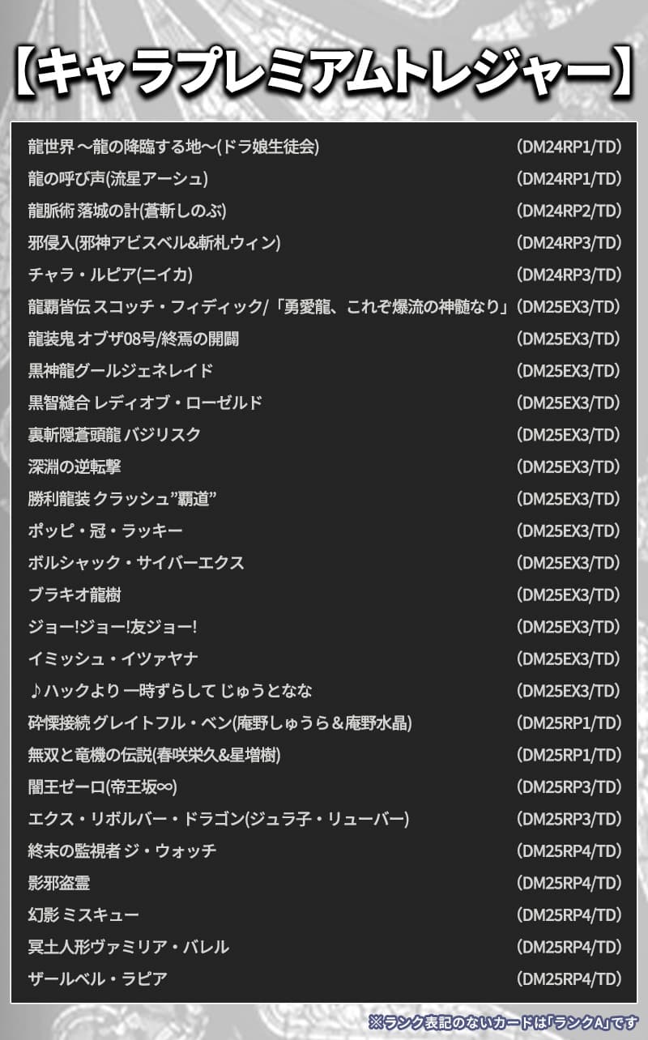Click the 深淵の逆転撃 entry
648x1040 pixels.
pyautogui.click(x=75, y=467)
